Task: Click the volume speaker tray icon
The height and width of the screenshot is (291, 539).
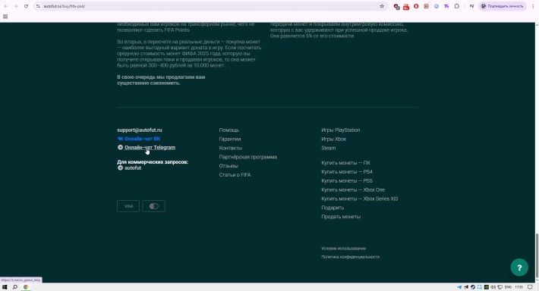Action: point(493,287)
